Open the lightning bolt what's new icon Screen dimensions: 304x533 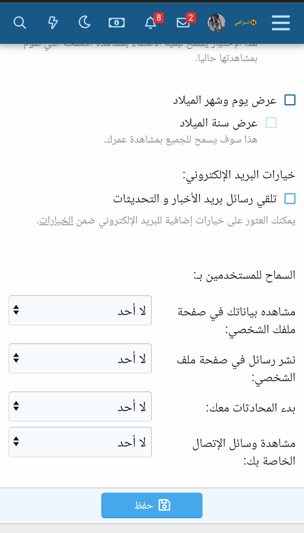(53, 22)
